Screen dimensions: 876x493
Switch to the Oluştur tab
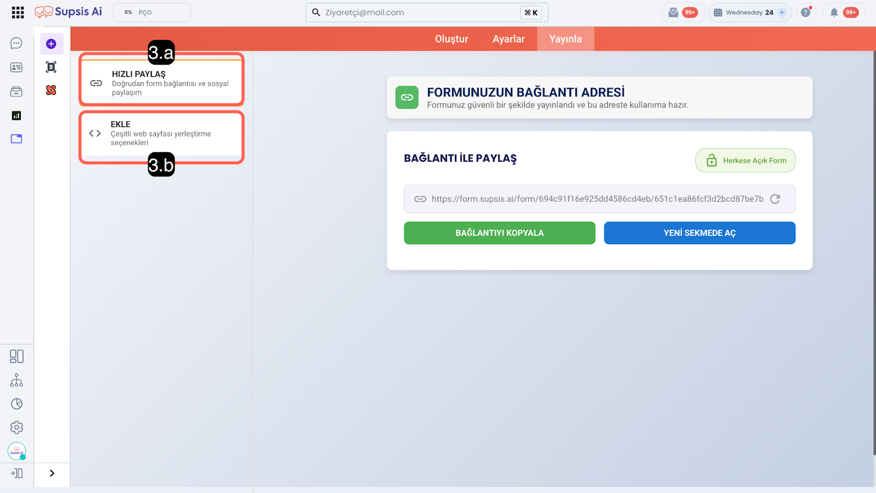tap(451, 39)
